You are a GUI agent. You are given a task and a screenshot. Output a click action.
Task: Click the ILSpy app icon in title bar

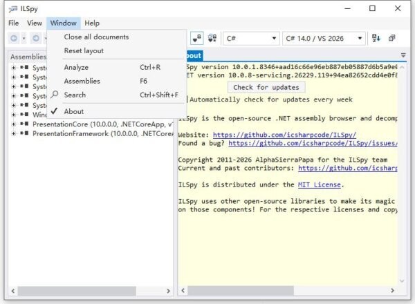click(x=12, y=9)
